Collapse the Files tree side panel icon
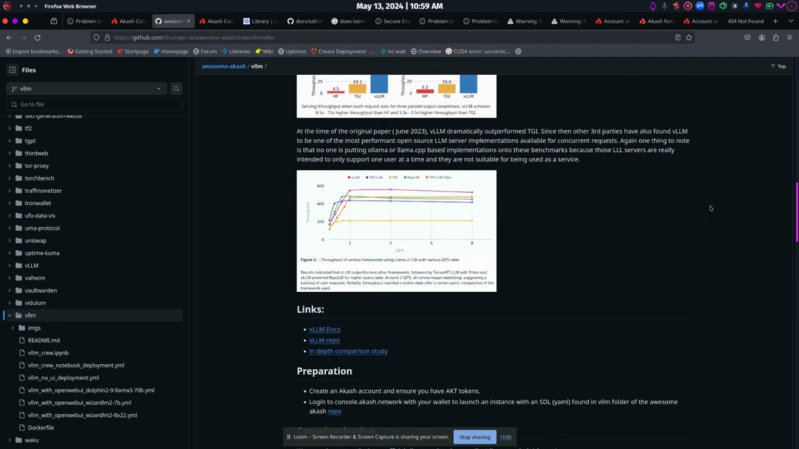Screen dimensions: 799x449 [x=12, y=70]
